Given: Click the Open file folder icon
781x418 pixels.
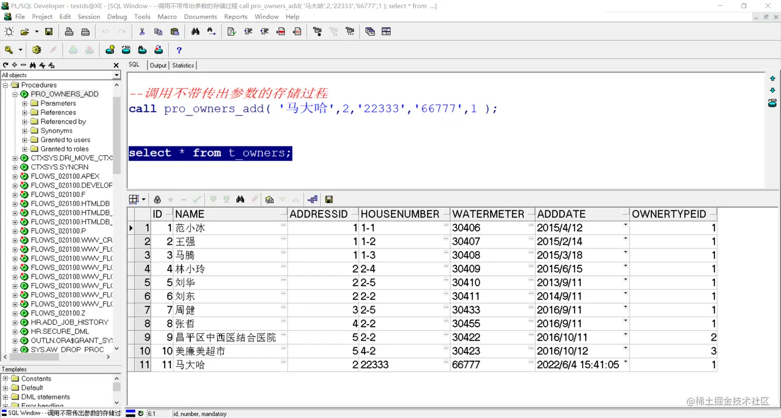Looking at the screenshot, I should point(24,32).
